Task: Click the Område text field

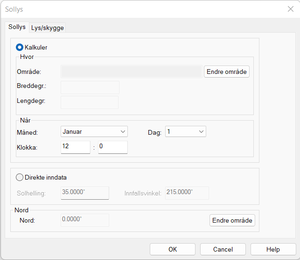Action: (x=132, y=72)
